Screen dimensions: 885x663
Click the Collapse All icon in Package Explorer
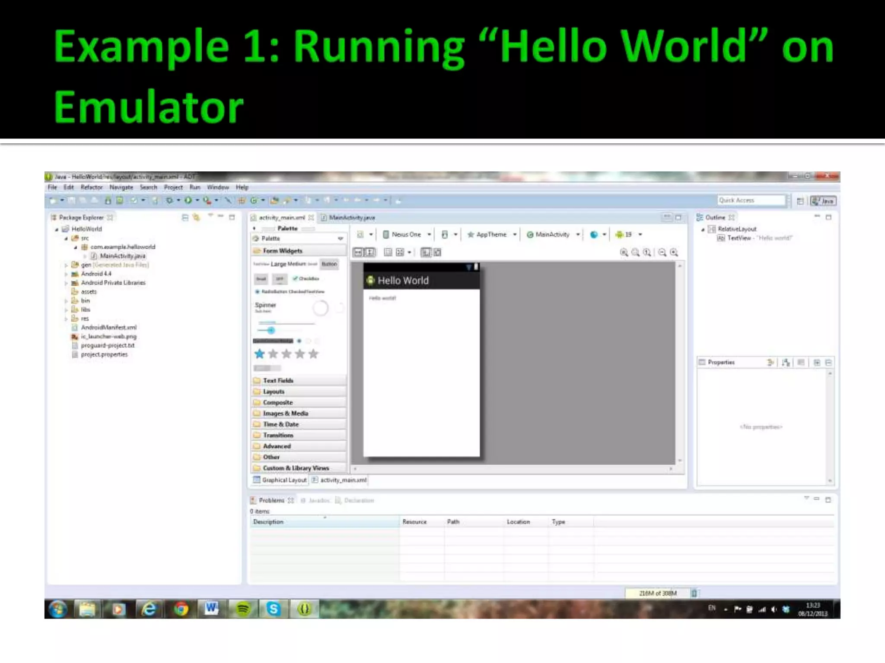(x=185, y=218)
